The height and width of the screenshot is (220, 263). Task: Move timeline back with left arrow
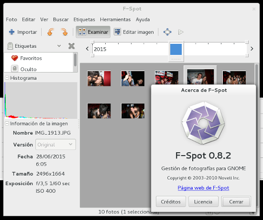coord(87,49)
